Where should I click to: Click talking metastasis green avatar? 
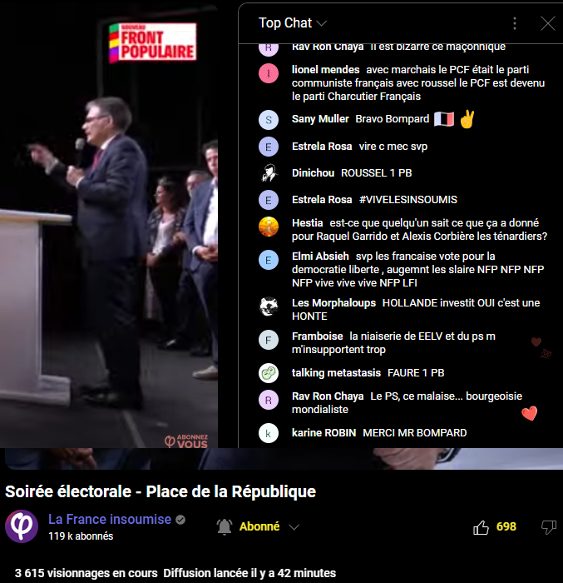269,373
